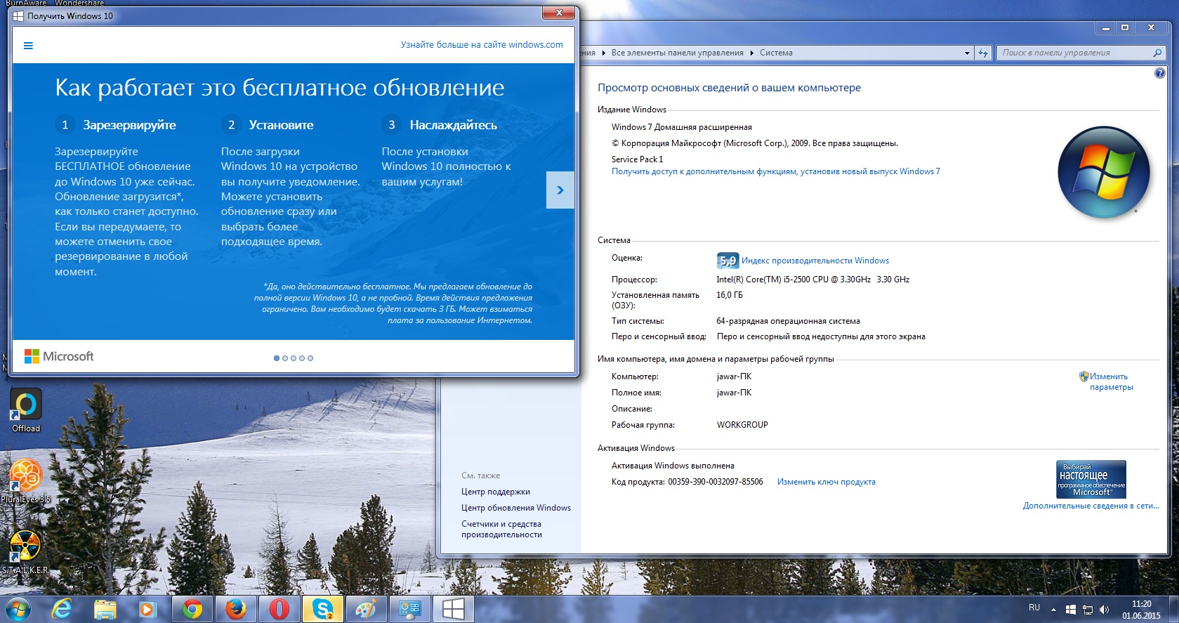Screen dimensions: 1179x623
Task: Expand breadcrumb arrow after Все элементы панели управления
Action: (x=751, y=53)
